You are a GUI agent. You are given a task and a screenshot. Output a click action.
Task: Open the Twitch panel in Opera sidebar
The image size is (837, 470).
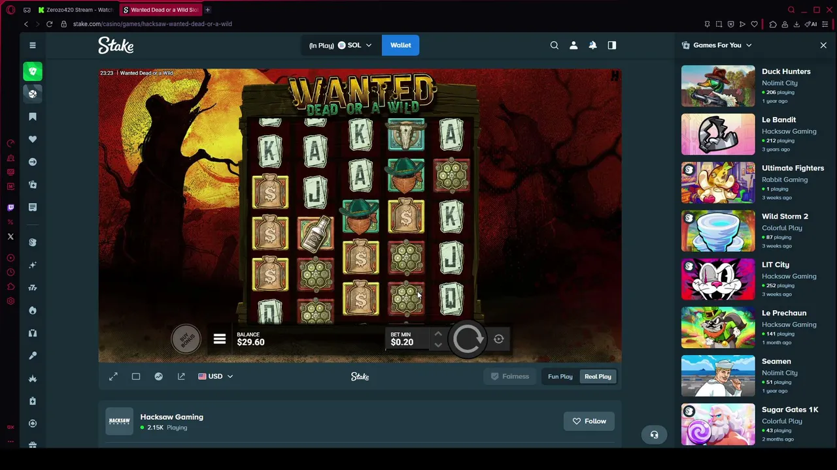pos(10,208)
